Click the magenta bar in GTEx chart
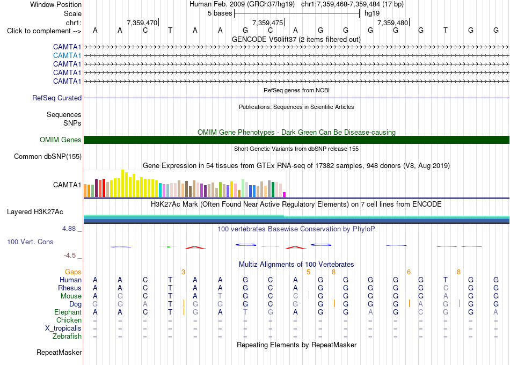The height and width of the screenshot is (365, 510). click(x=285, y=194)
